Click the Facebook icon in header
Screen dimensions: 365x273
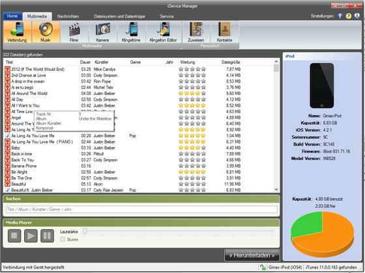click(x=340, y=16)
